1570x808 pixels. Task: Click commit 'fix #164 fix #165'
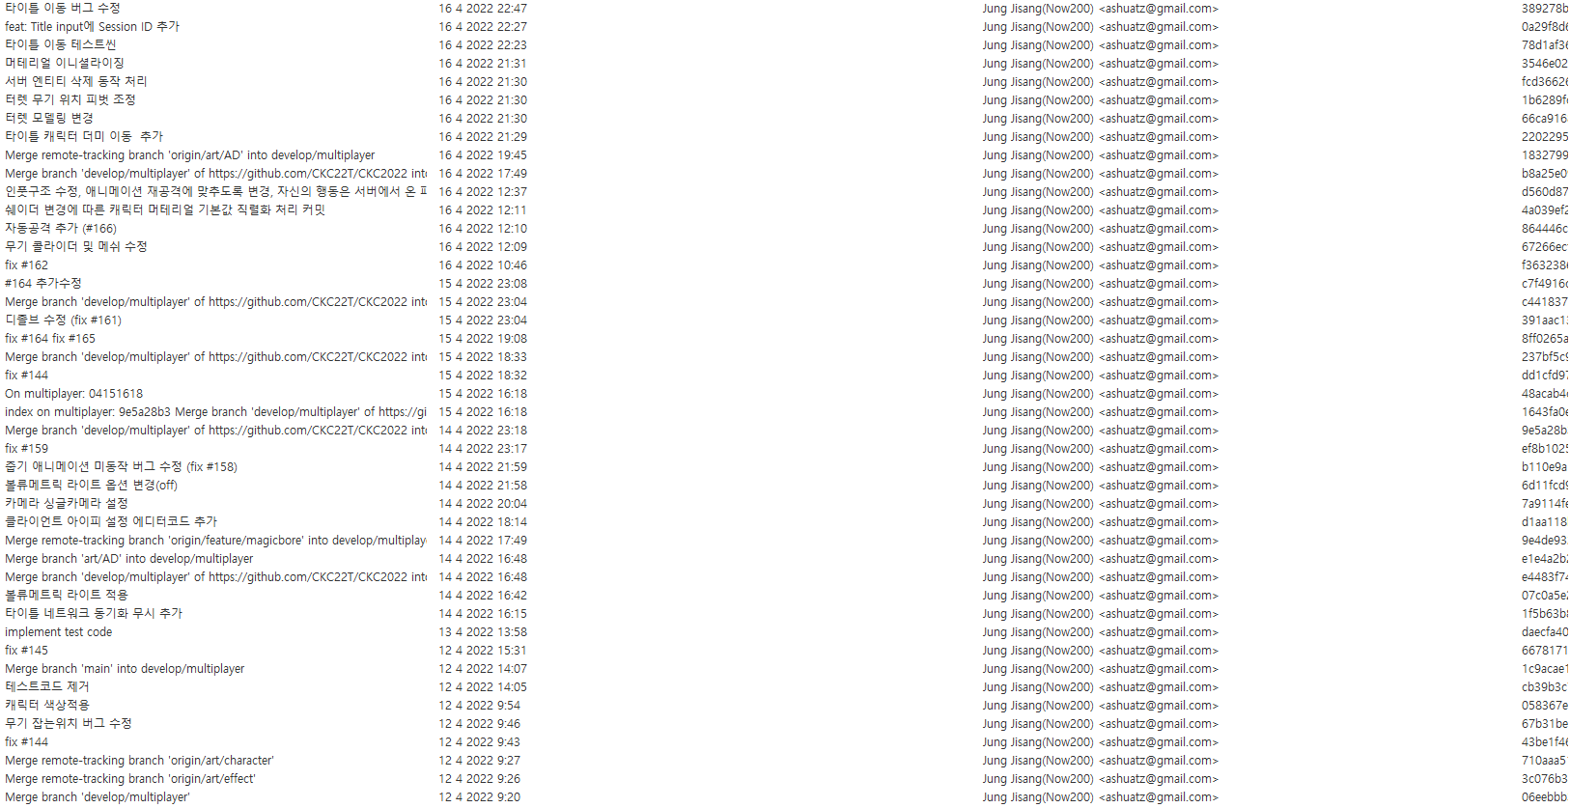50,339
